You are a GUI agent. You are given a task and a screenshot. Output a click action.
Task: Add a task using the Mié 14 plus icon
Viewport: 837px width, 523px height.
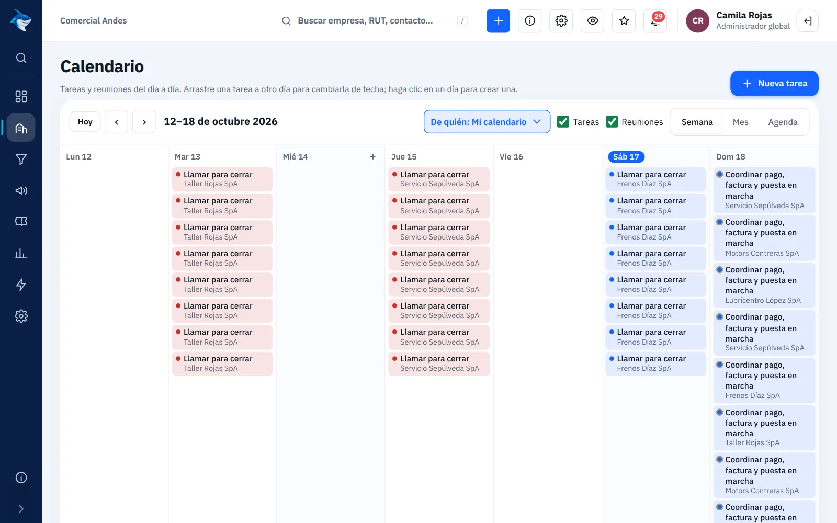[x=373, y=157]
